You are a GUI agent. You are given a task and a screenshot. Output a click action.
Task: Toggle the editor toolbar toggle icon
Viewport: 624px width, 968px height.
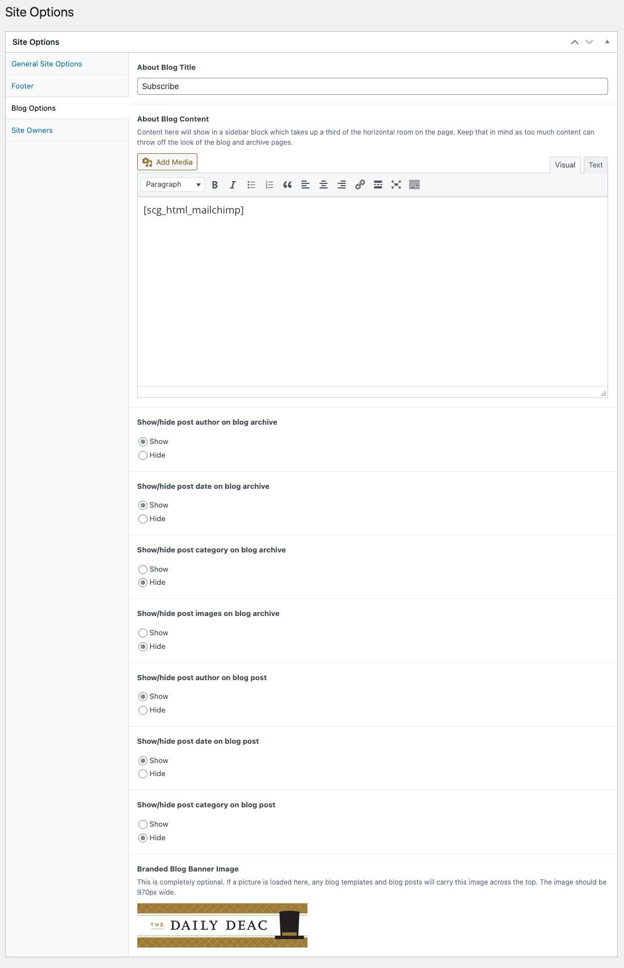coord(414,185)
